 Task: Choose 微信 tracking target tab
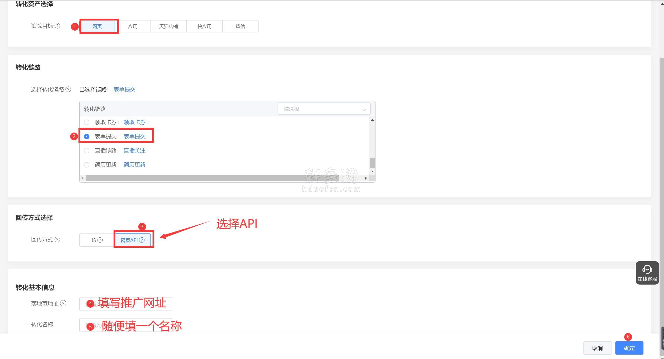(240, 26)
